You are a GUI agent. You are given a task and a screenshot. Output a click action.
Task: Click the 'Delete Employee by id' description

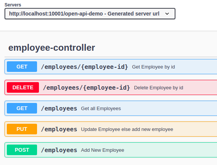point(159,88)
